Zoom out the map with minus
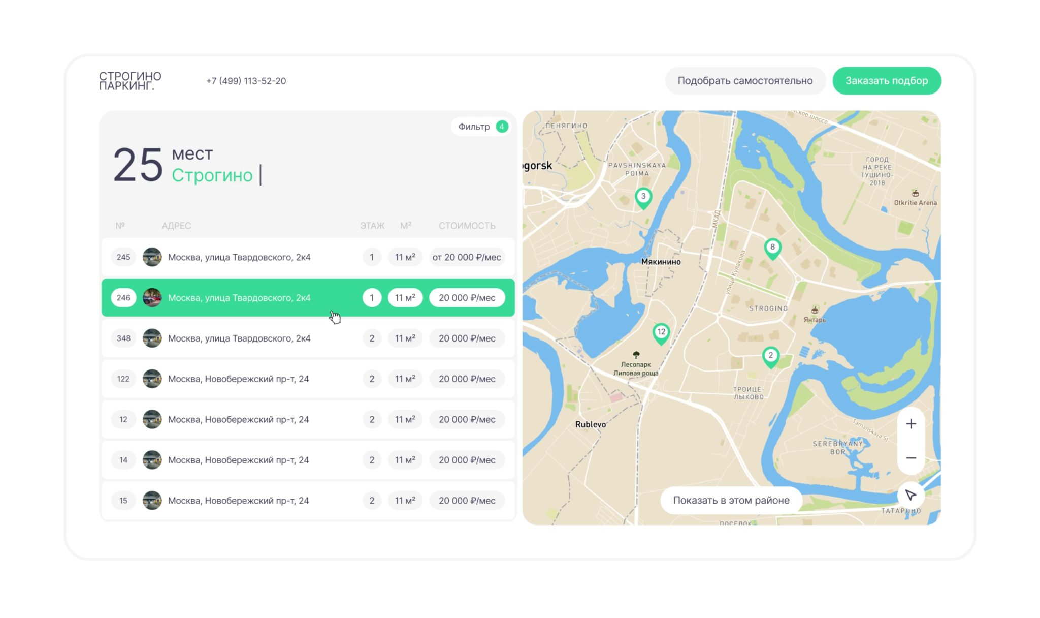The image size is (1040, 618). pyautogui.click(x=911, y=458)
